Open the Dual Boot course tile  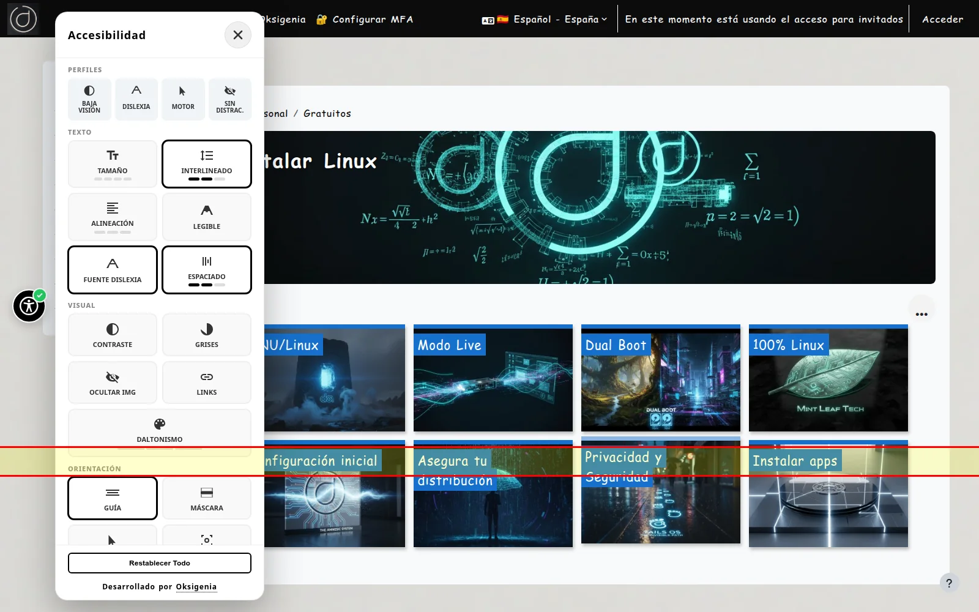[x=661, y=378]
